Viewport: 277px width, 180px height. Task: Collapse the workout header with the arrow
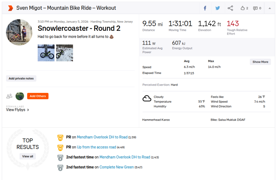click(270, 8)
